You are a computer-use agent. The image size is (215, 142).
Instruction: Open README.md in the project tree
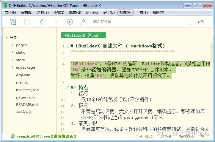tap(27, 105)
